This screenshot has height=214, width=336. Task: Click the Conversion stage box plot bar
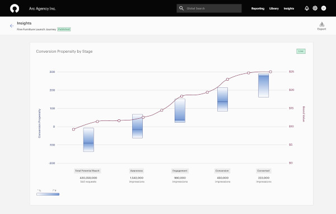coord(223,99)
